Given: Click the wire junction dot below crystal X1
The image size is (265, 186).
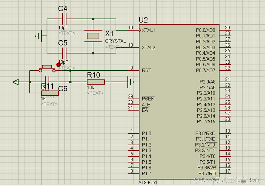Looking at the screenshot, I should (x=93, y=53).
